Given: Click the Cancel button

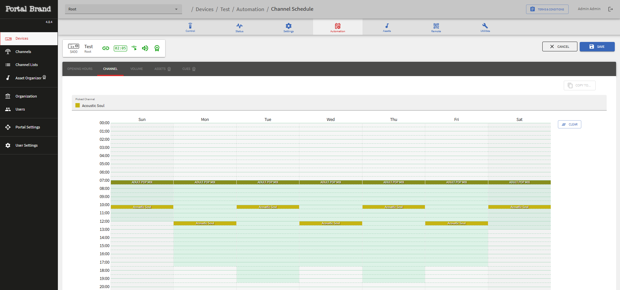Looking at the screenshot, I should (560, 46).
